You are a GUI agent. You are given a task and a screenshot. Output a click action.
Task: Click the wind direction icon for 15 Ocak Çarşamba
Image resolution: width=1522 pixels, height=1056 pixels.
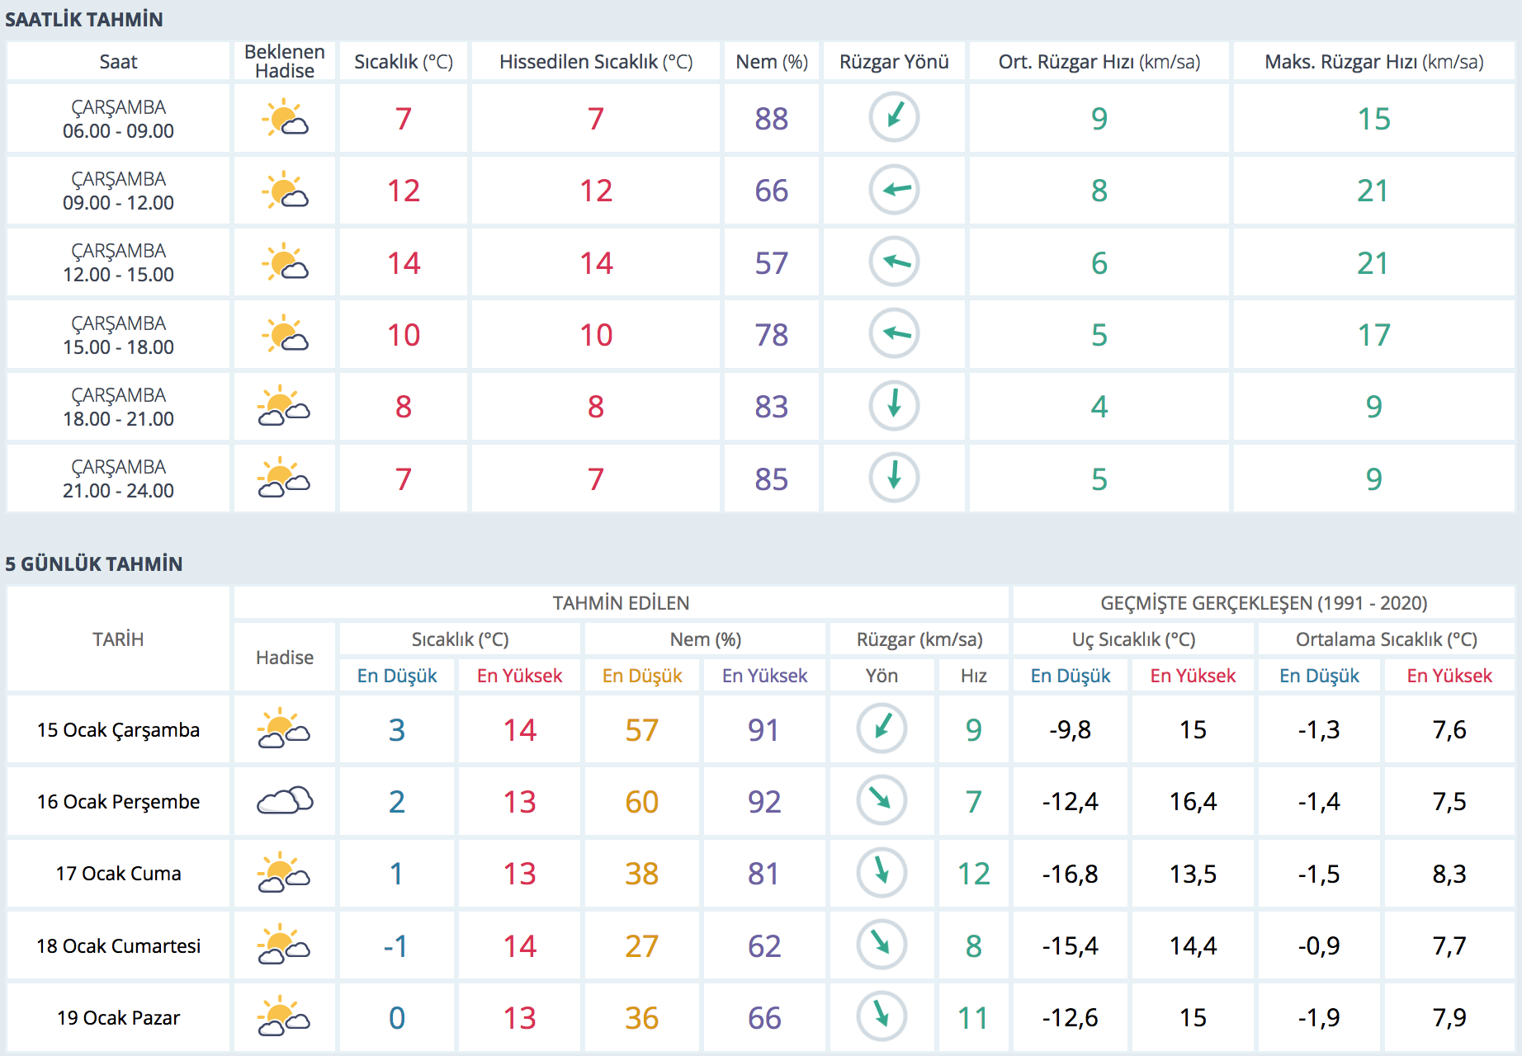coord(882,729)
